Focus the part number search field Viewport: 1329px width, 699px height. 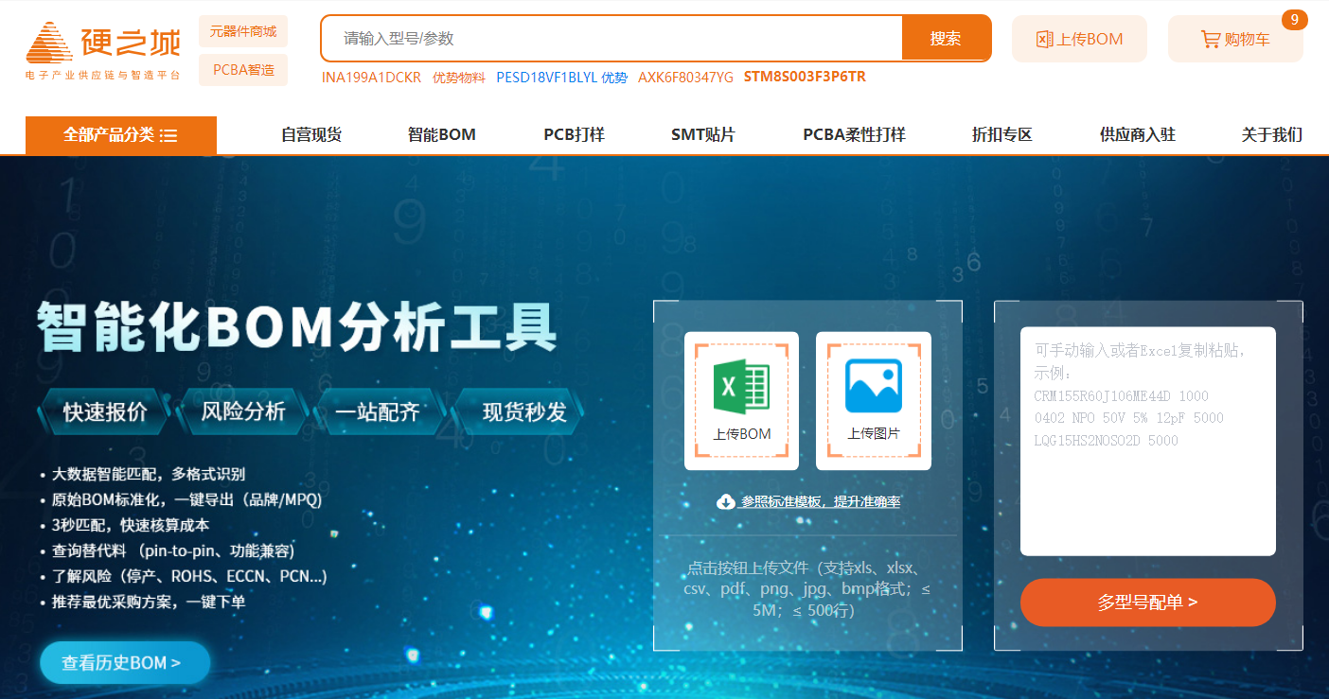click(611, 39)
